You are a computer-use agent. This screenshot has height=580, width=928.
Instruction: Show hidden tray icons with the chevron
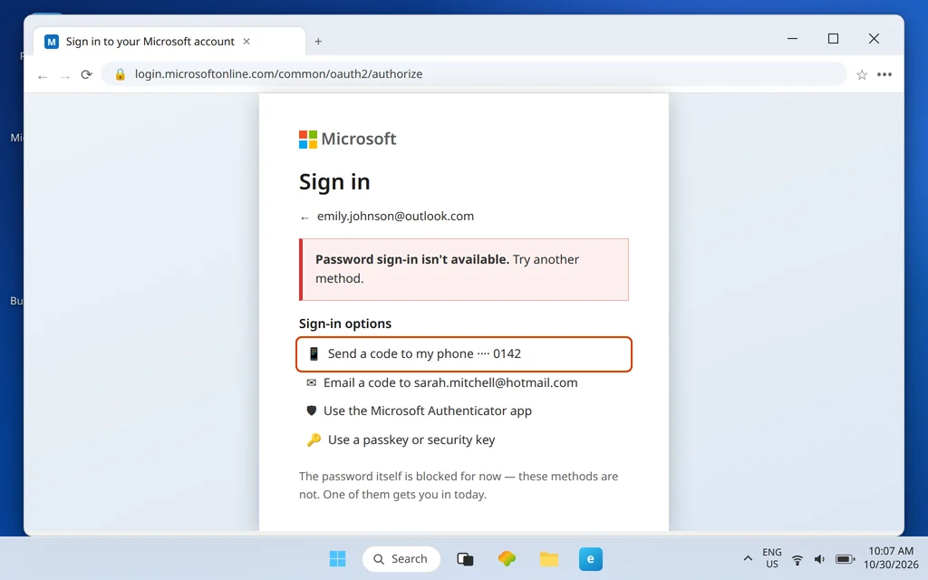(x=748, y=558)
